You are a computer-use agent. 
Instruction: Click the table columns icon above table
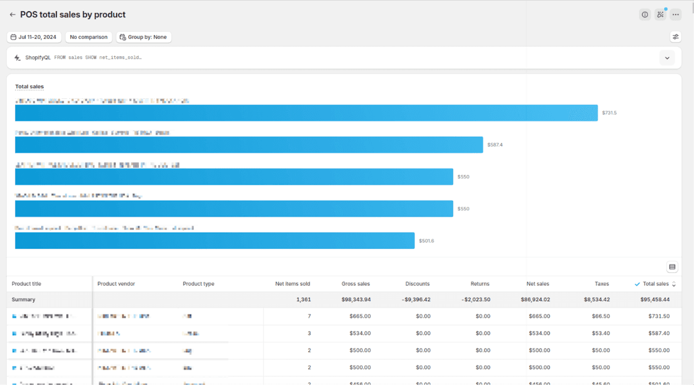tap(672, 267)
